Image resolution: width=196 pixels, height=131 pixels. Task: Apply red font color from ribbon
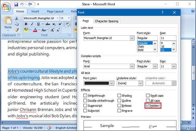click(35, 30)
